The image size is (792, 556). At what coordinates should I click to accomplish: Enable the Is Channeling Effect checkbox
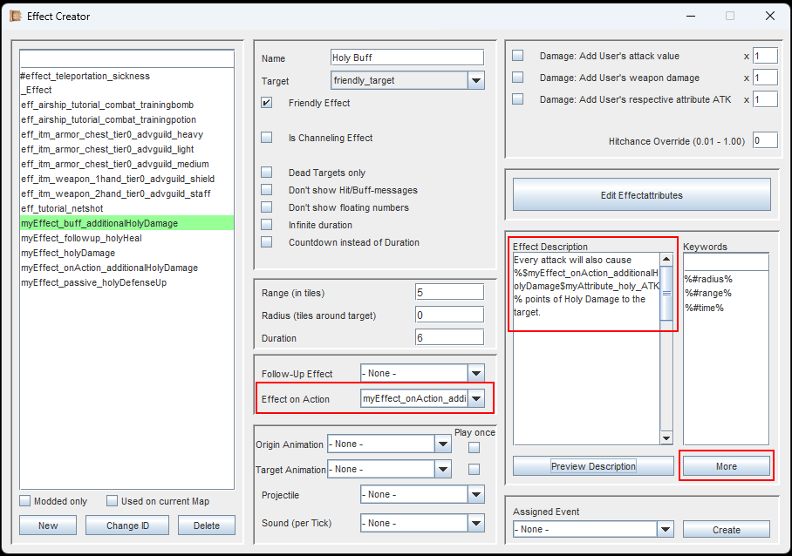click(267, 138)
